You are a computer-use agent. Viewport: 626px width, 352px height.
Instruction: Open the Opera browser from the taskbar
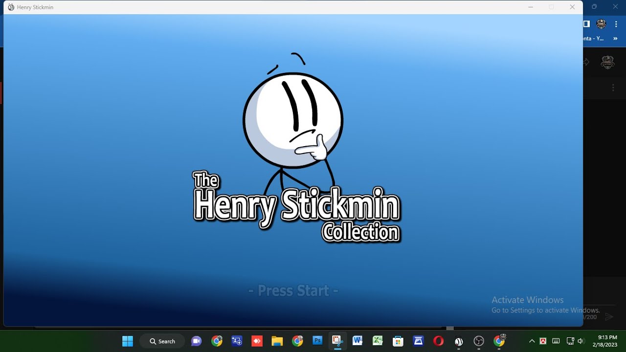click(438, 341)
